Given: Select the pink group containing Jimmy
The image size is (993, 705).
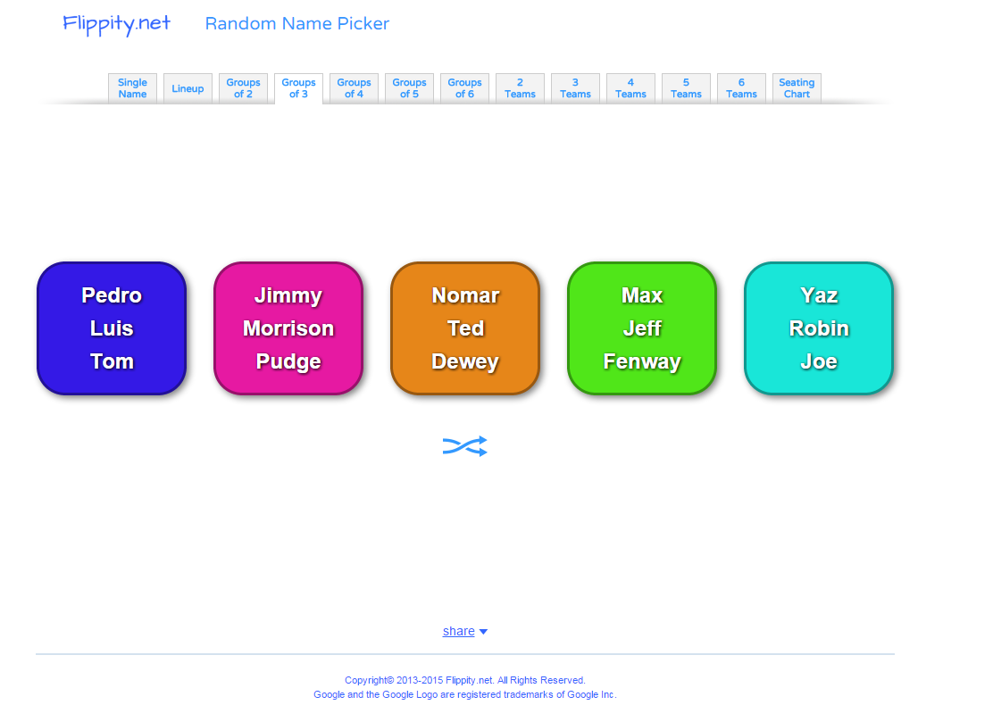Looking at the screenshot, I should pyautogui.click(x=288, y=328).
